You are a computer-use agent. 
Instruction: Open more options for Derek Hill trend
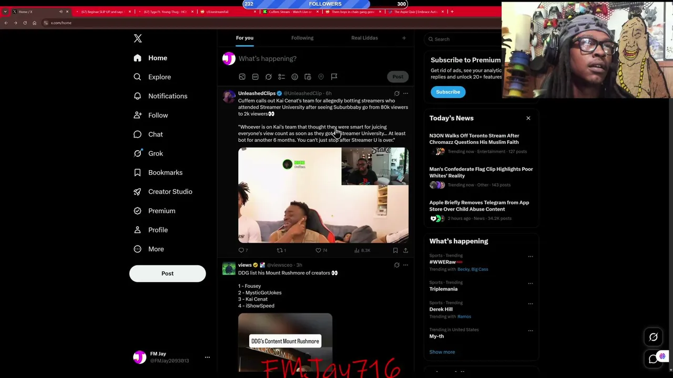pyautogui.click(x=531, y=304)
